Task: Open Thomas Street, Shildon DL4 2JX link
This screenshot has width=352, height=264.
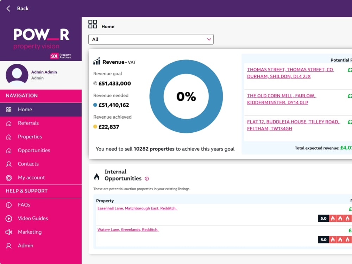Action: click(x=290, y=73)
